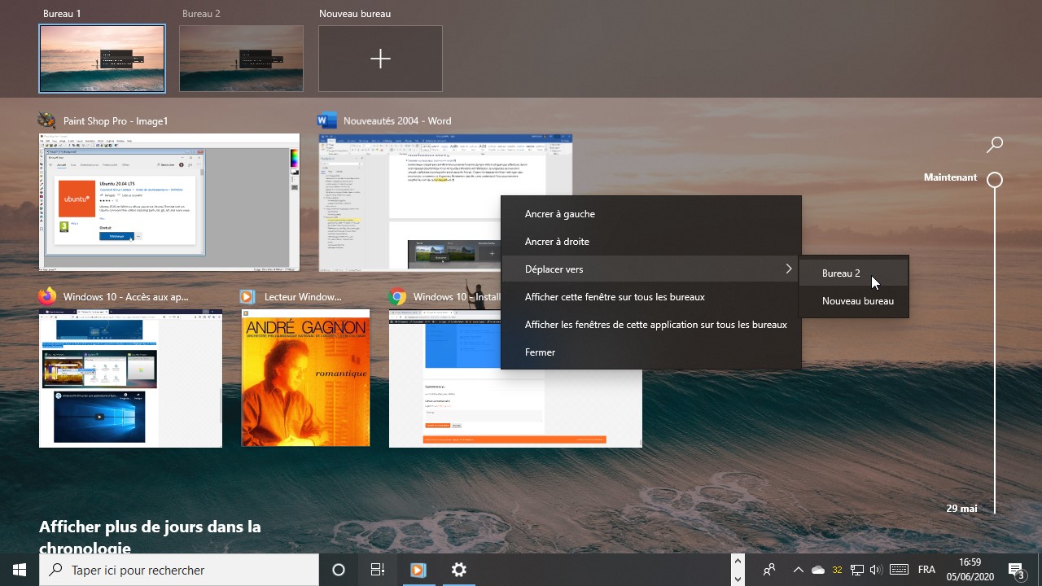Open the Action Center notification icon
Screen dimensions: 1042x586
1016,570
